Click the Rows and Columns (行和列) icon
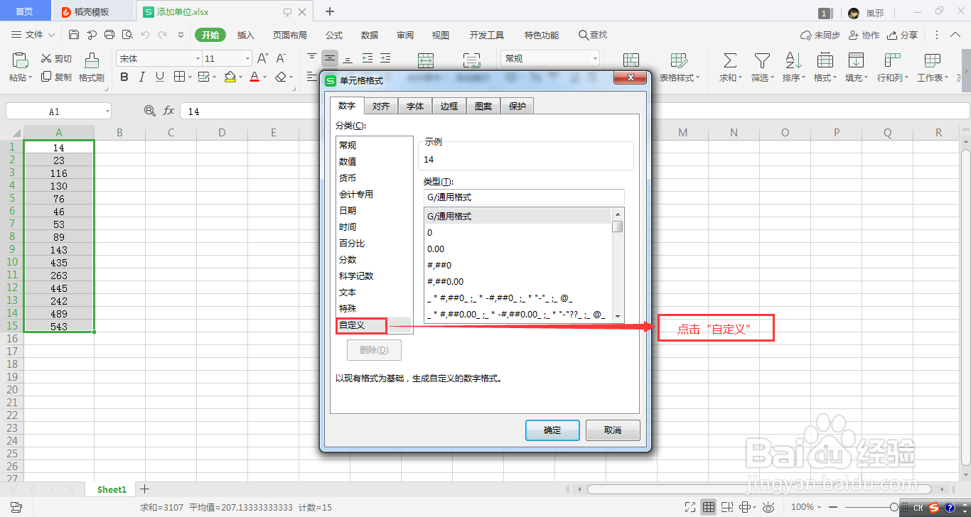This screenshot has width=971, height=517. coord(891,60)
